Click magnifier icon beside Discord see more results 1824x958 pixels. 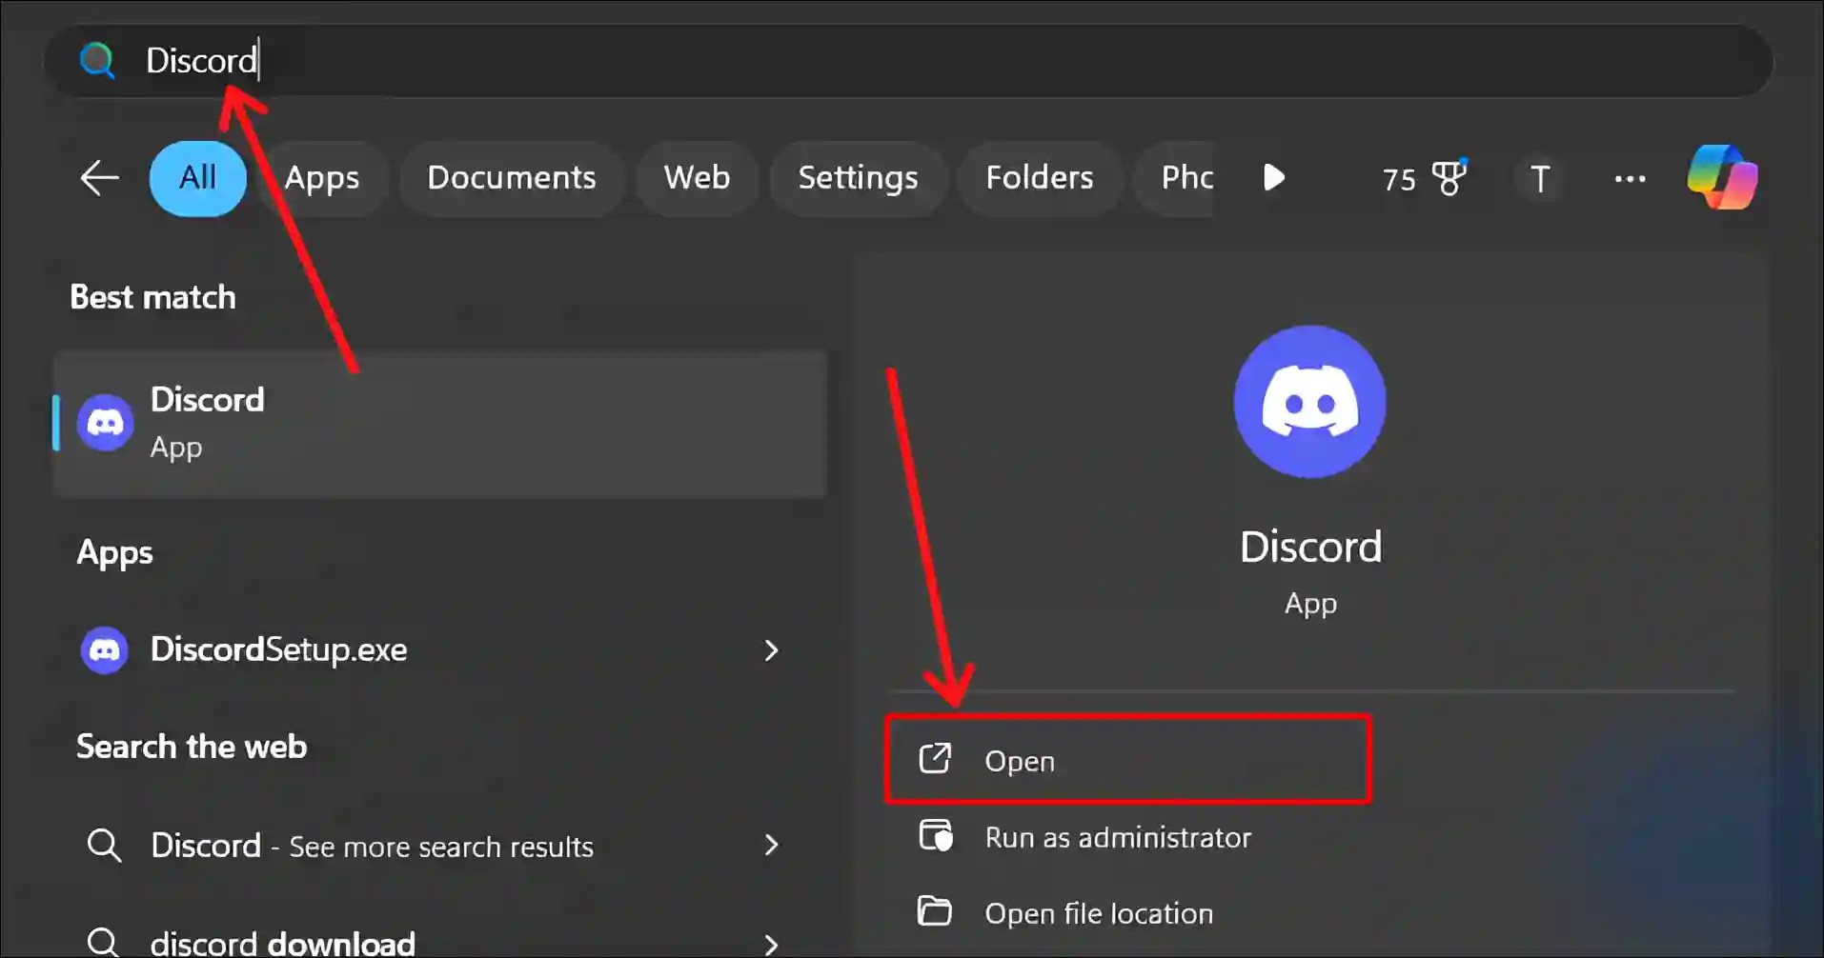point(103,845)
